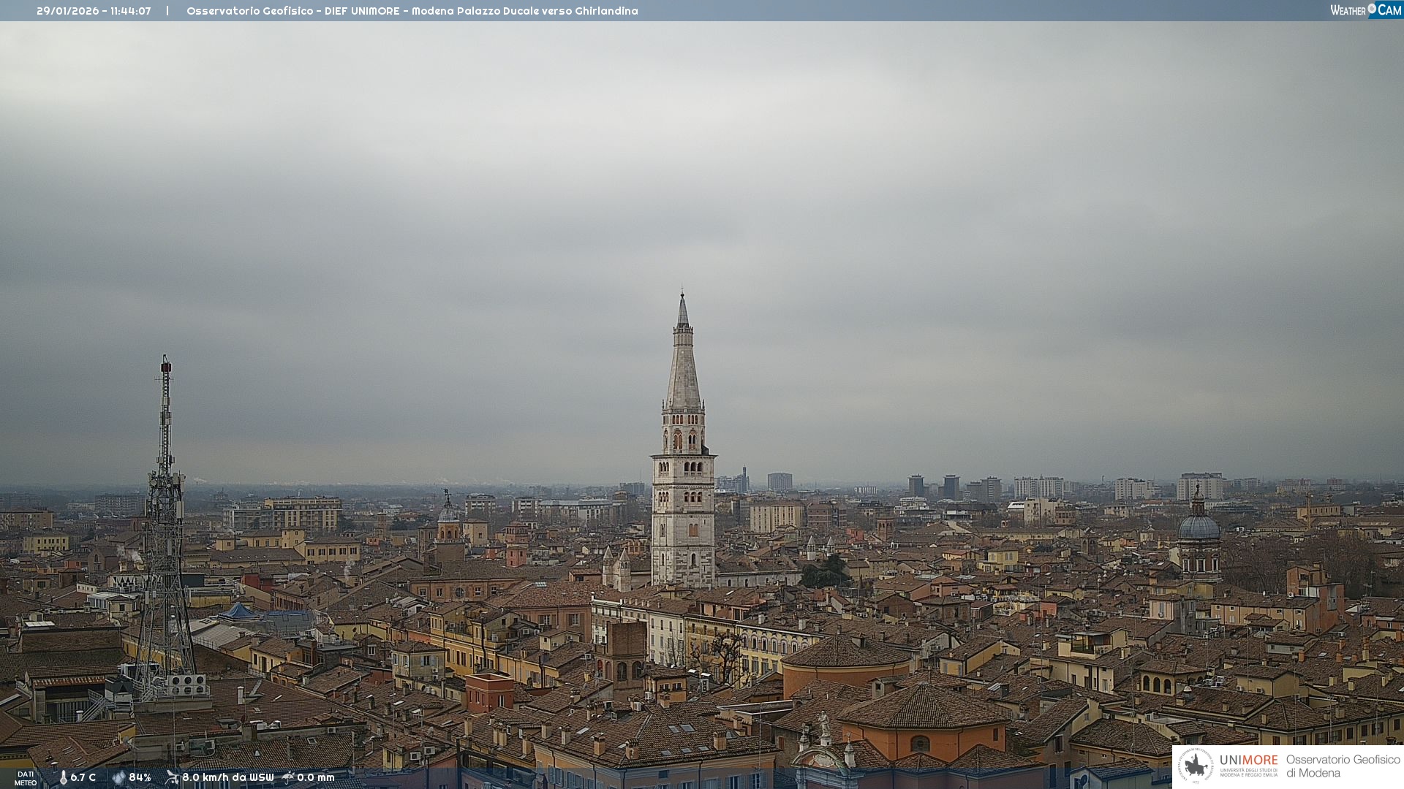Click the rain umbrella icon
This screenshot has width=1404, height=789.
[288, 777]
